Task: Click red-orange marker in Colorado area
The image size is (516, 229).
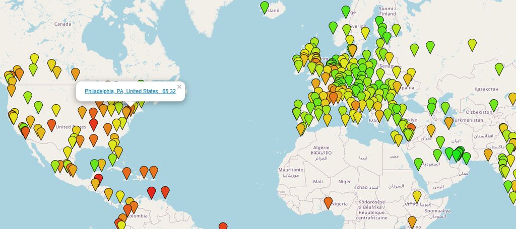Action: [51, 125]
